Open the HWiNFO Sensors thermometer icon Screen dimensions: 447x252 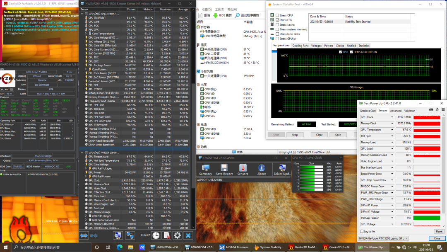(243, 168)
